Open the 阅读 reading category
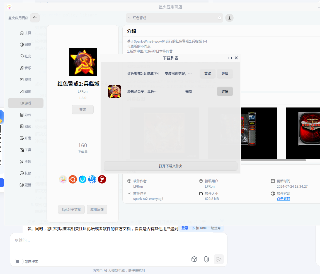 (26, 126)
